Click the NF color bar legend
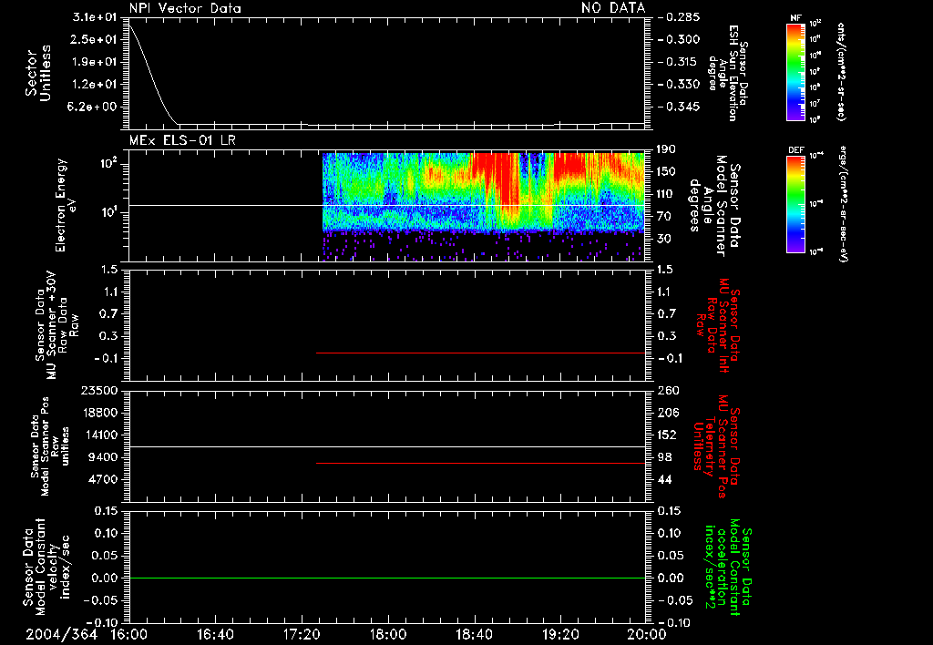 (x=795, y=71)
